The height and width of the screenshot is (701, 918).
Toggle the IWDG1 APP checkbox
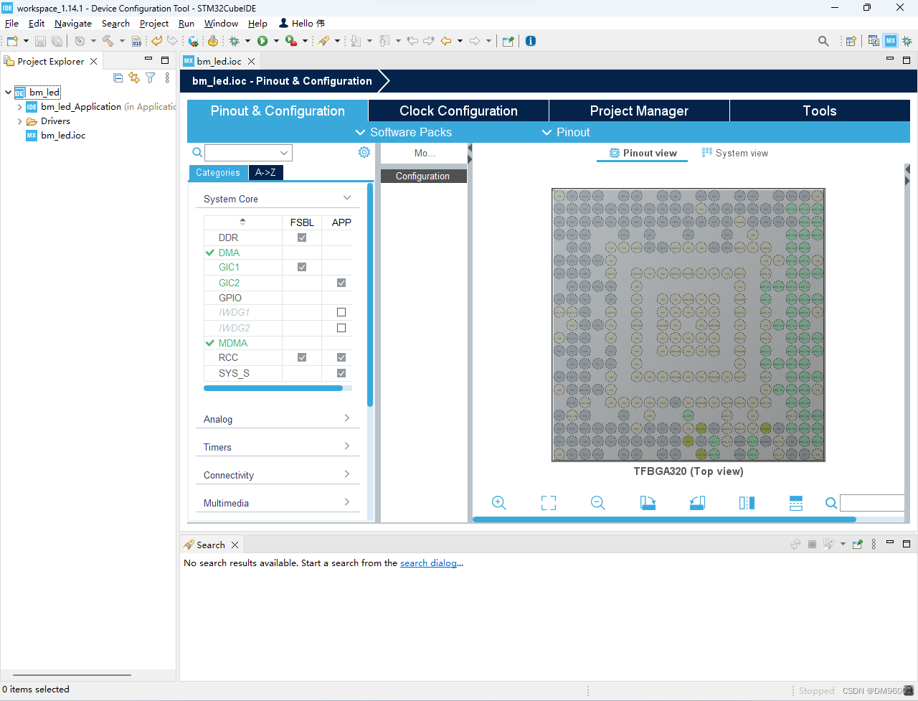(341, 312)
